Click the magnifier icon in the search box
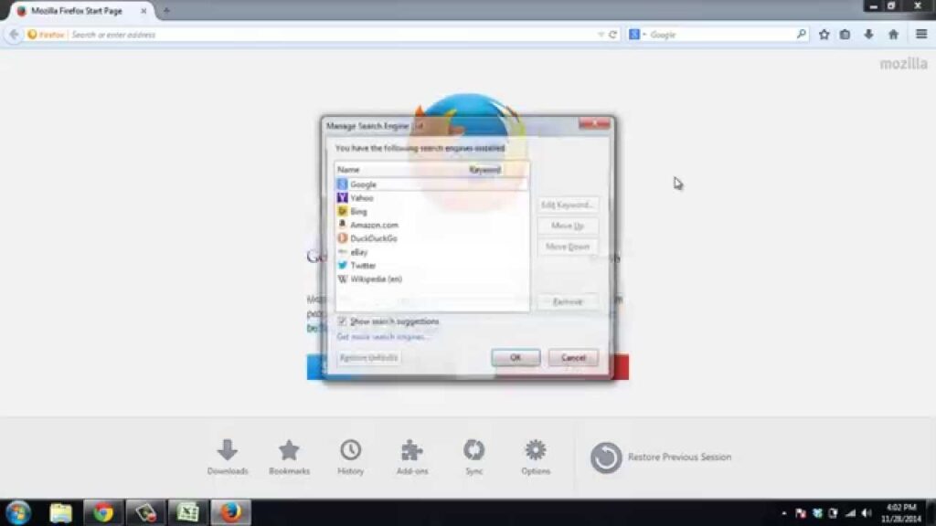 [x=801, y=35]
